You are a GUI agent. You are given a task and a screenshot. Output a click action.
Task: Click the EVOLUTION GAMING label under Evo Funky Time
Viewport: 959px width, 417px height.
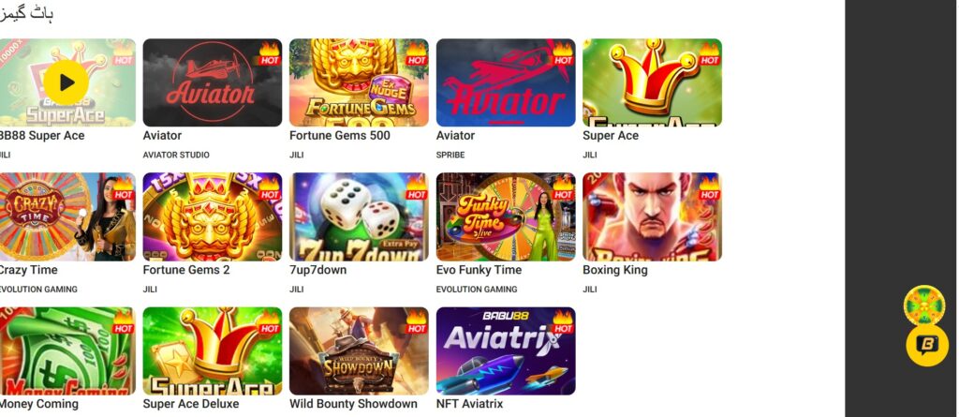pos(477,289)
